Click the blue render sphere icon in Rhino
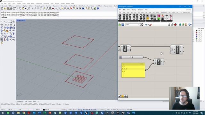The width and height of the screenshot is (205, 115). [83, 9]
